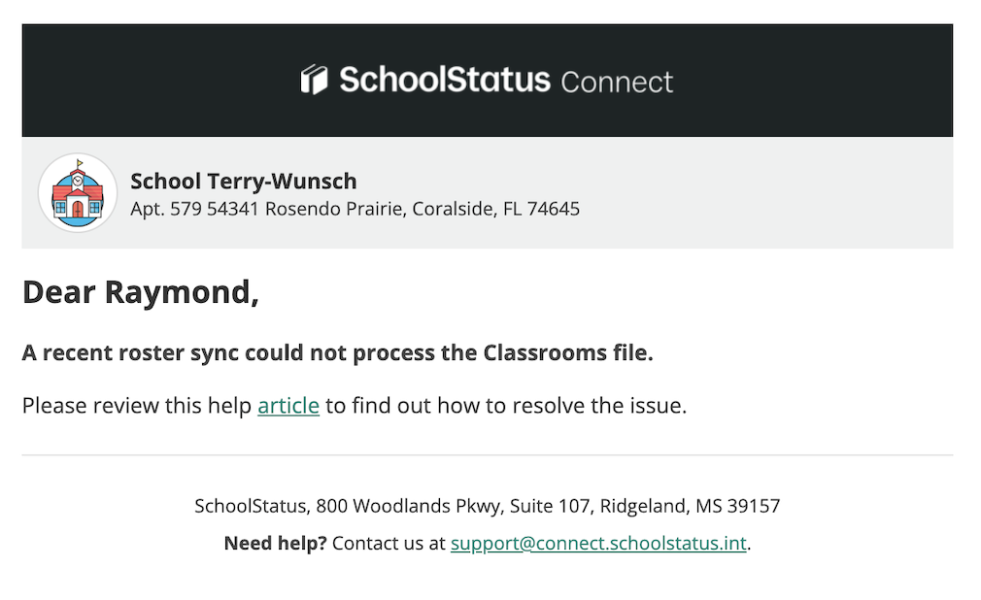981x600 pixels.
Task: Select the School Terry-Wunsch name
Action: tap(244, 181)
